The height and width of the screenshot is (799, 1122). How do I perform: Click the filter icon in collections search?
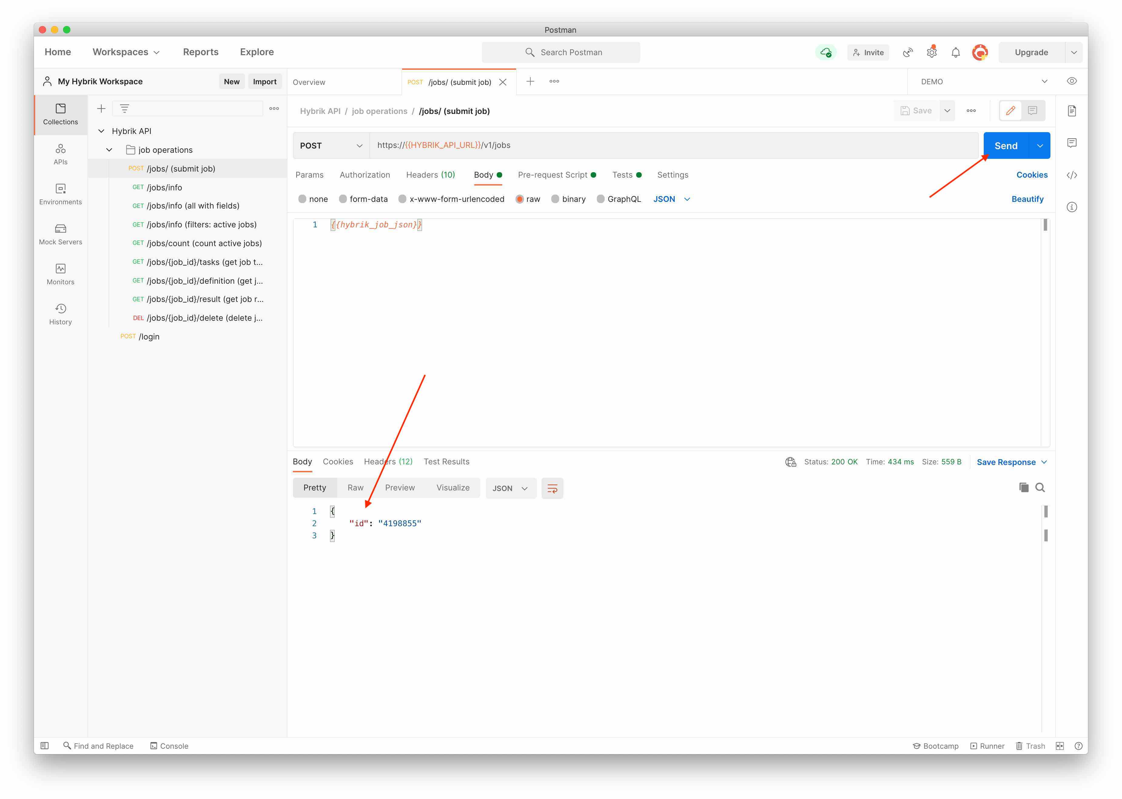[125, 108]
